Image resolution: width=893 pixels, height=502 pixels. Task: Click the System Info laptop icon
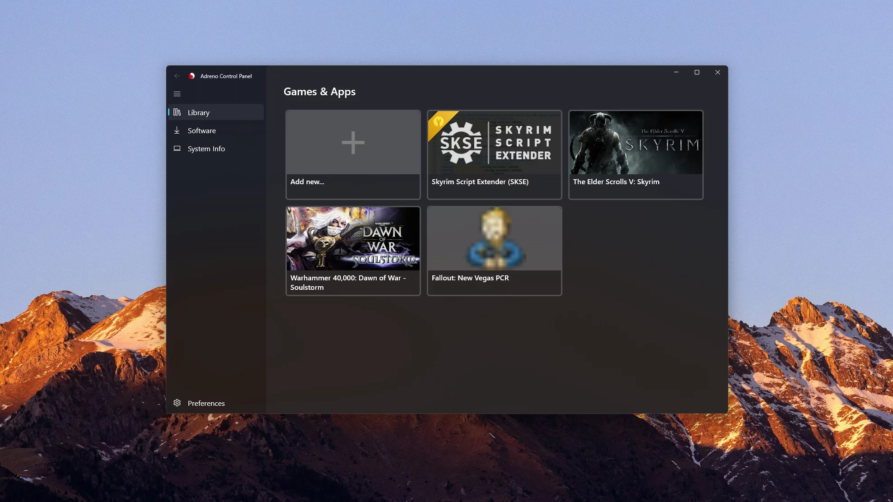(177, 148)
